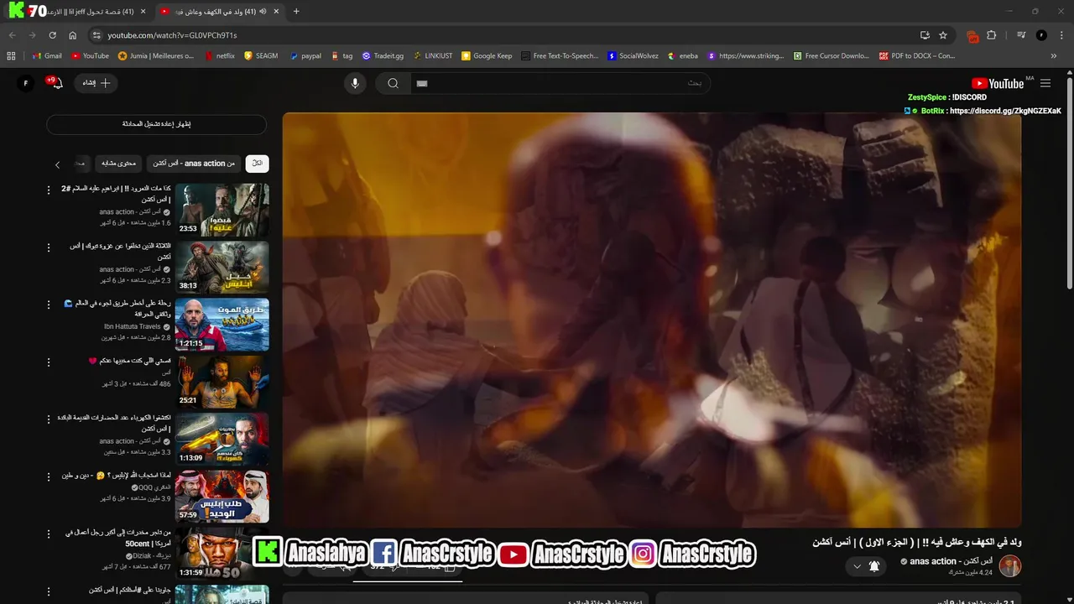Viewport: 1074px width, 604px height.
Task: Select the 'الكل' filter chip
Action: coord(258,164)
